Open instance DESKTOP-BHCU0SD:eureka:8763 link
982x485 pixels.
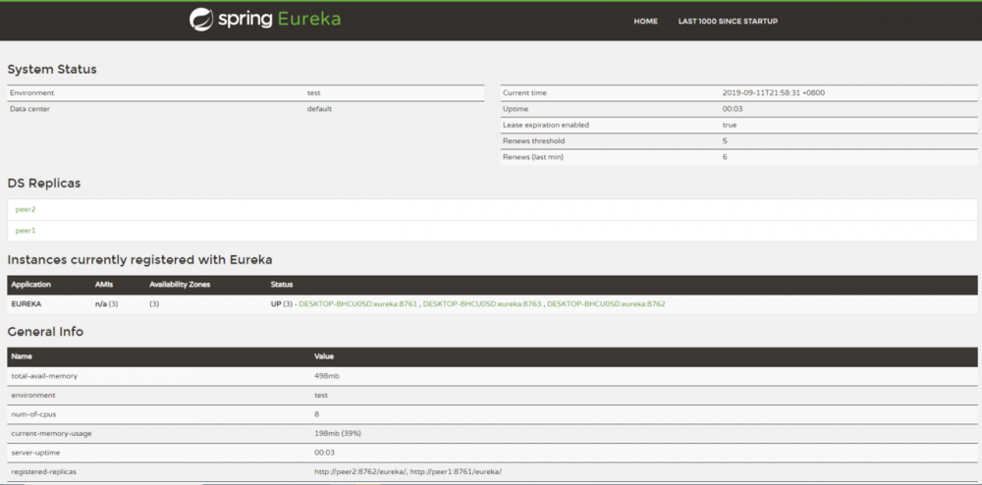[x=482, y=304]
